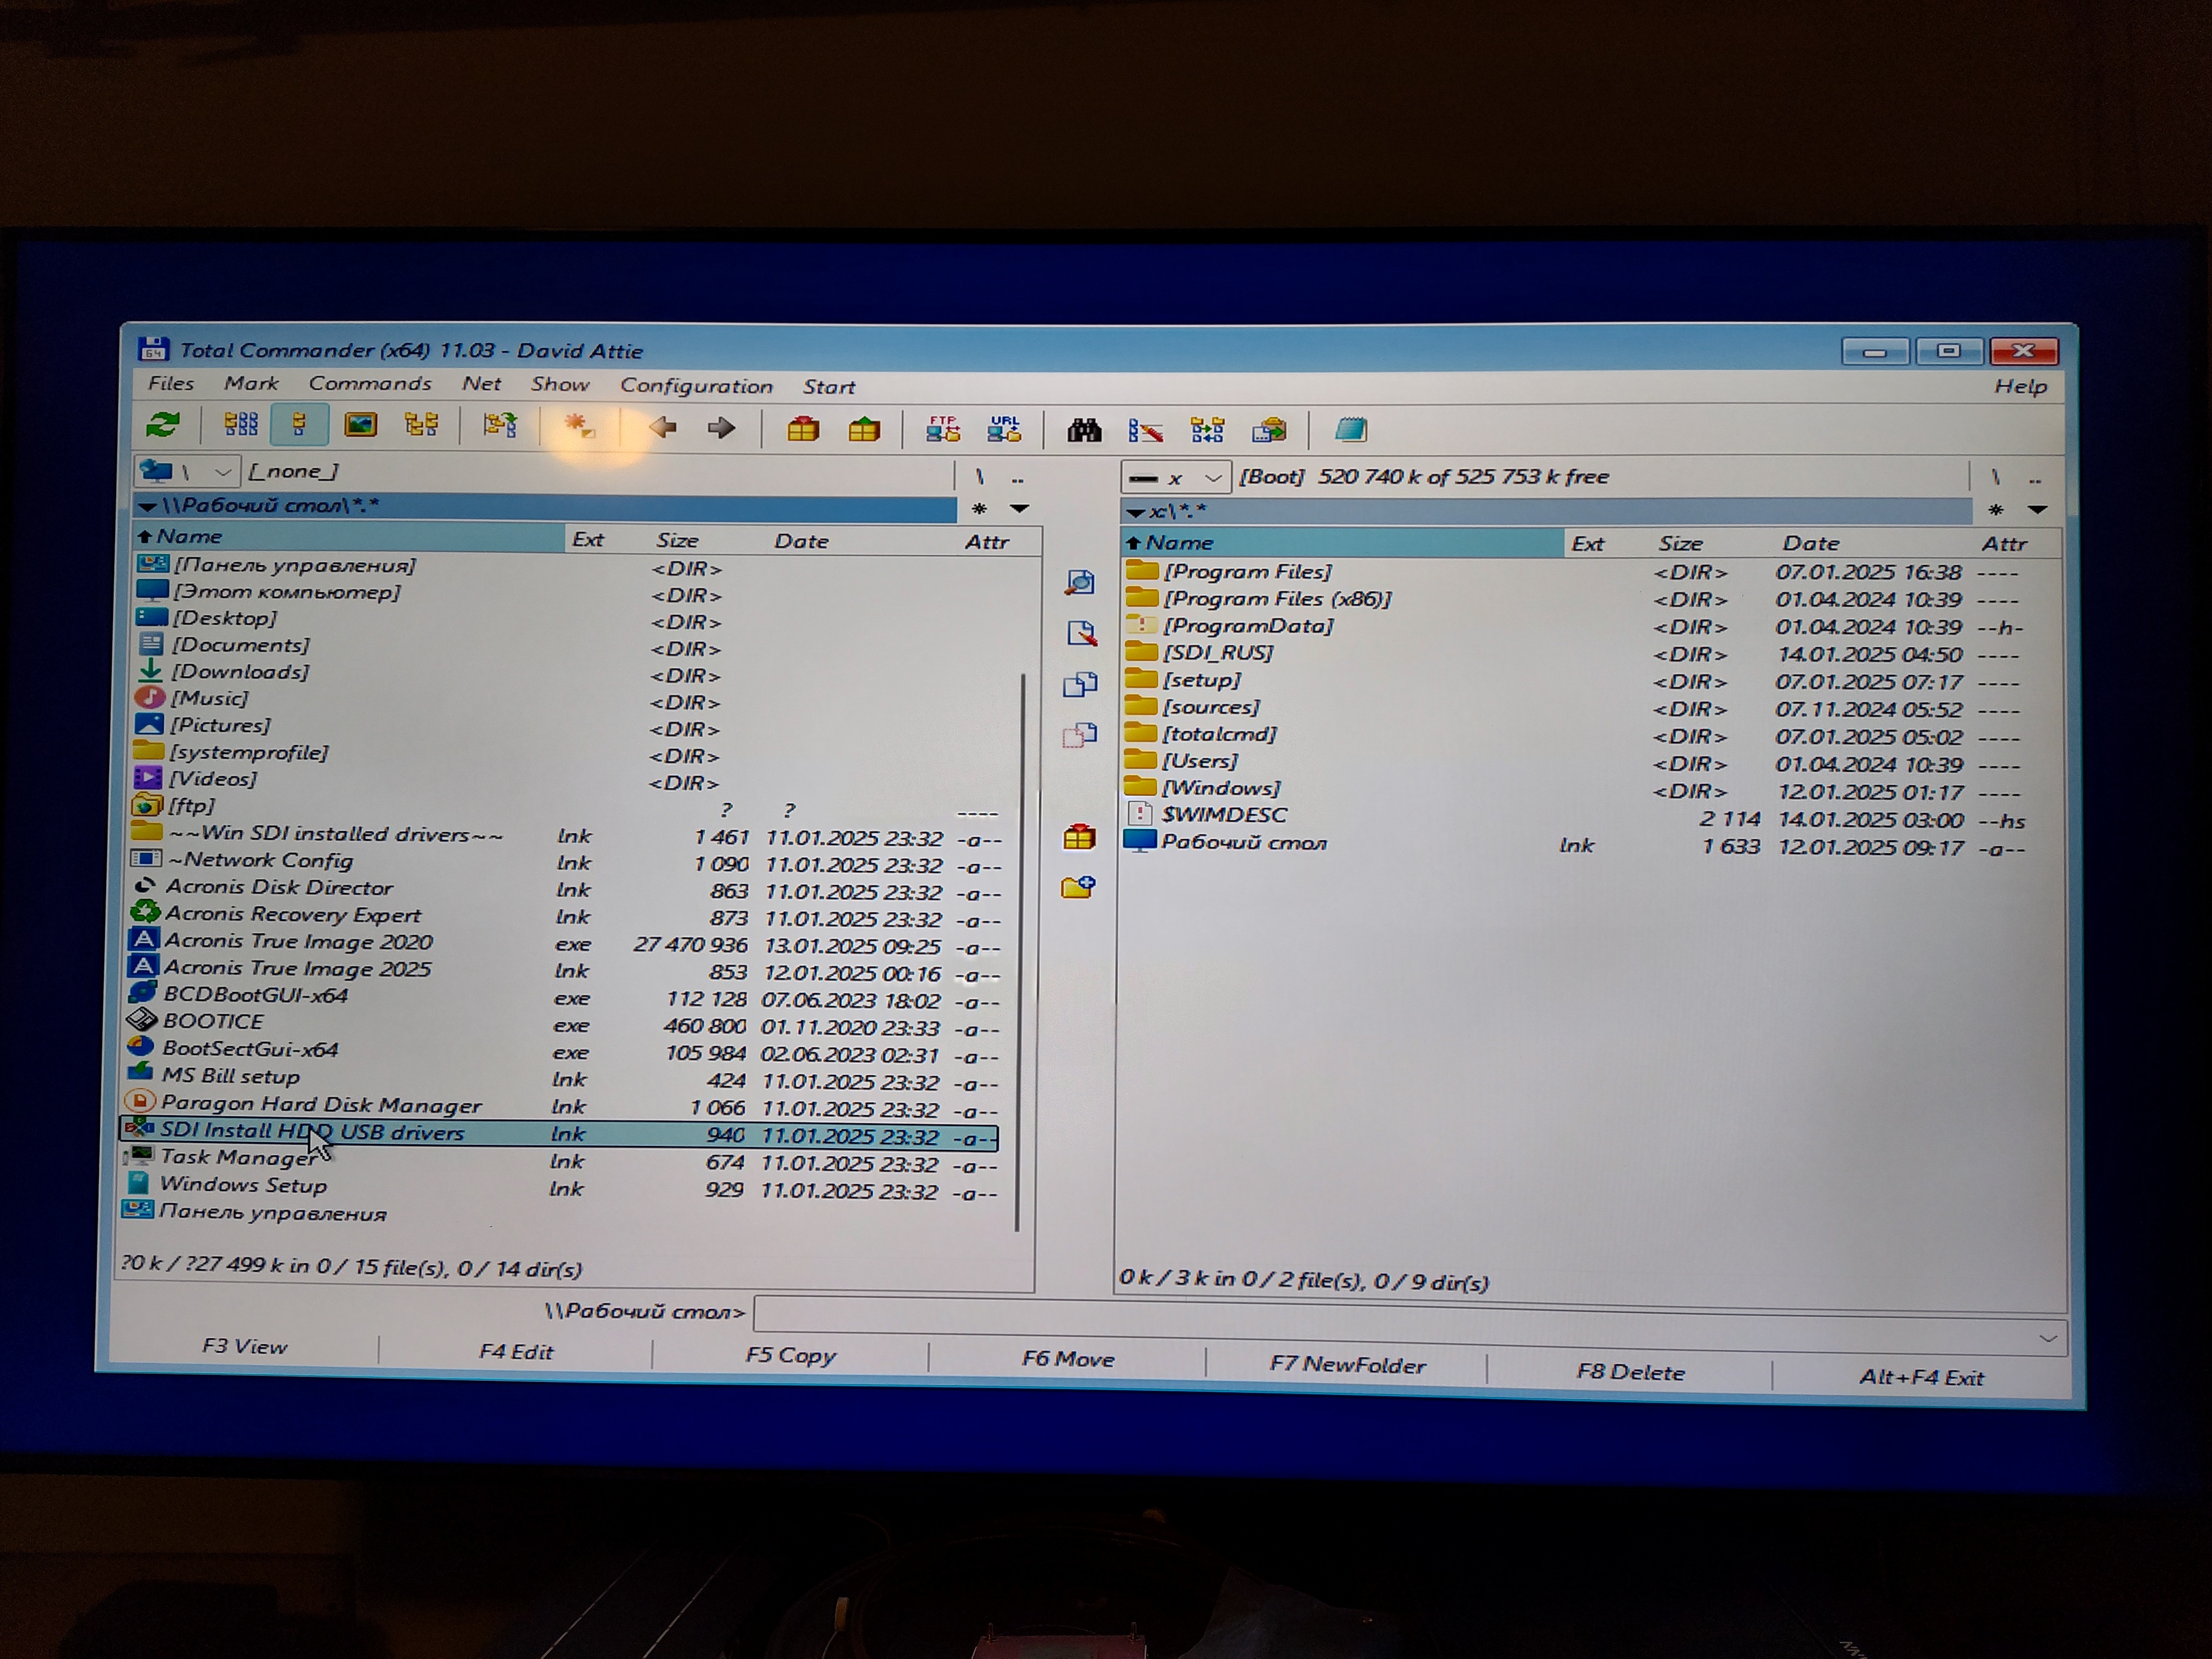Open the Commands menu
The image size is (2212, 1659).
coord(370,384)
